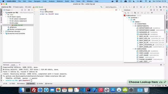Open Visual Studio Code from the Dock
Image resolution: width=168 pixels, height=94 pixels.
(83, 90)
